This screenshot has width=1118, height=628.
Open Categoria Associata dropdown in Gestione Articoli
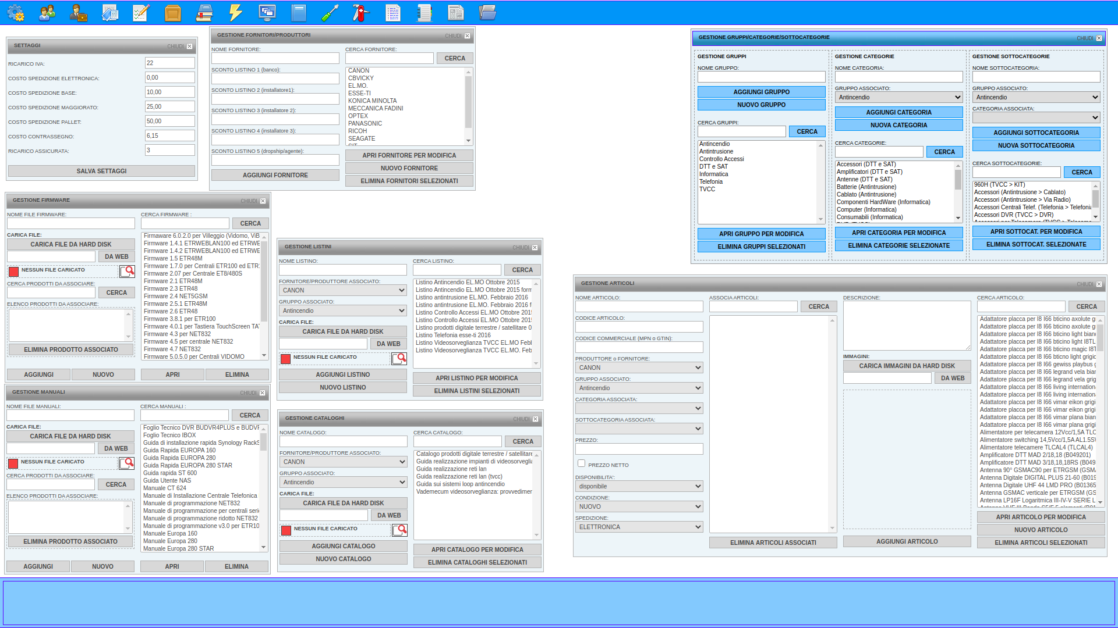tap(639, 408)
